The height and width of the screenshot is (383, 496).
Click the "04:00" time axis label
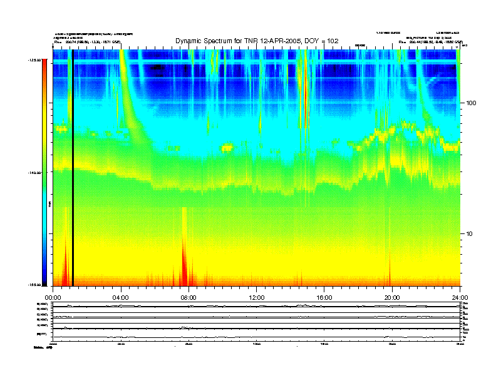[121, 298]
